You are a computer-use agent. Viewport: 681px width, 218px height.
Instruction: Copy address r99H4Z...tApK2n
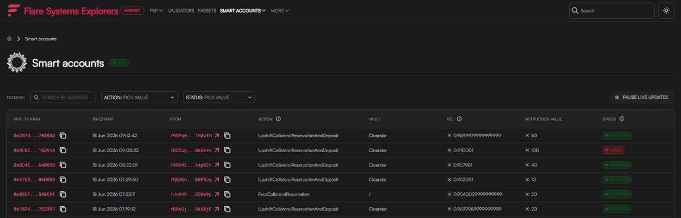coord(227,165)
